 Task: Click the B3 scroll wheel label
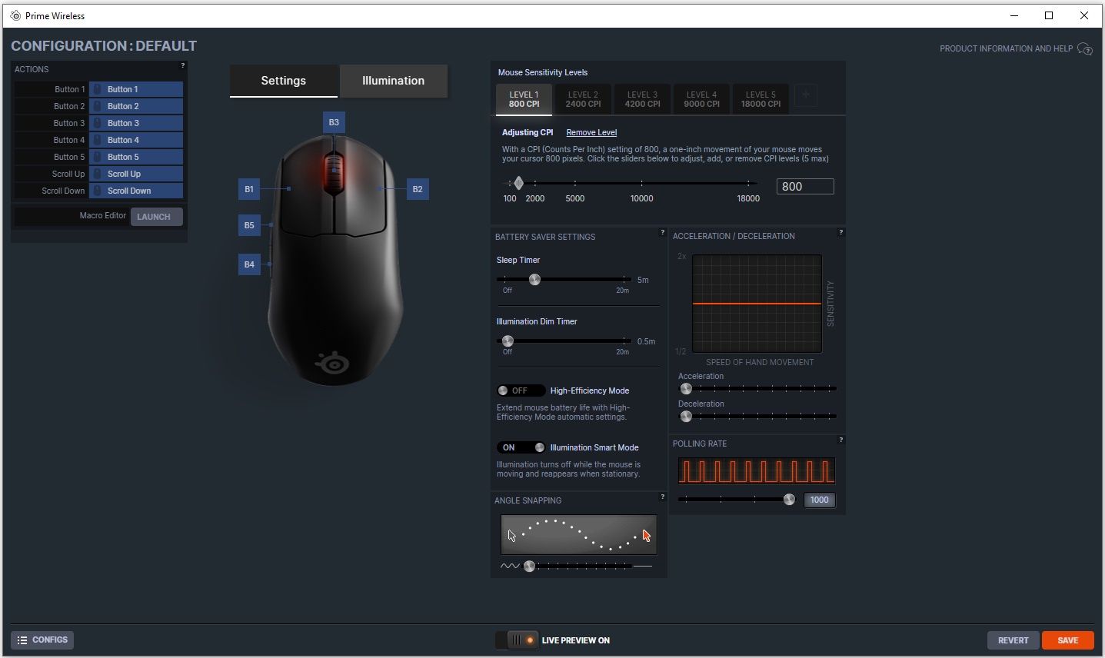334,122
